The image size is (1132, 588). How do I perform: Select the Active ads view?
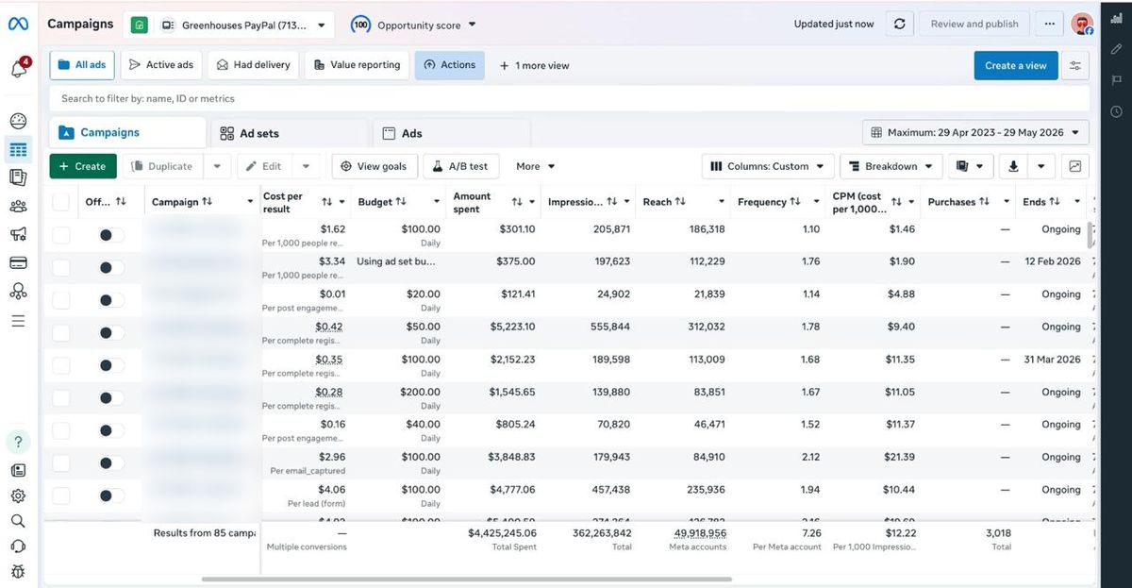(161, 65)
